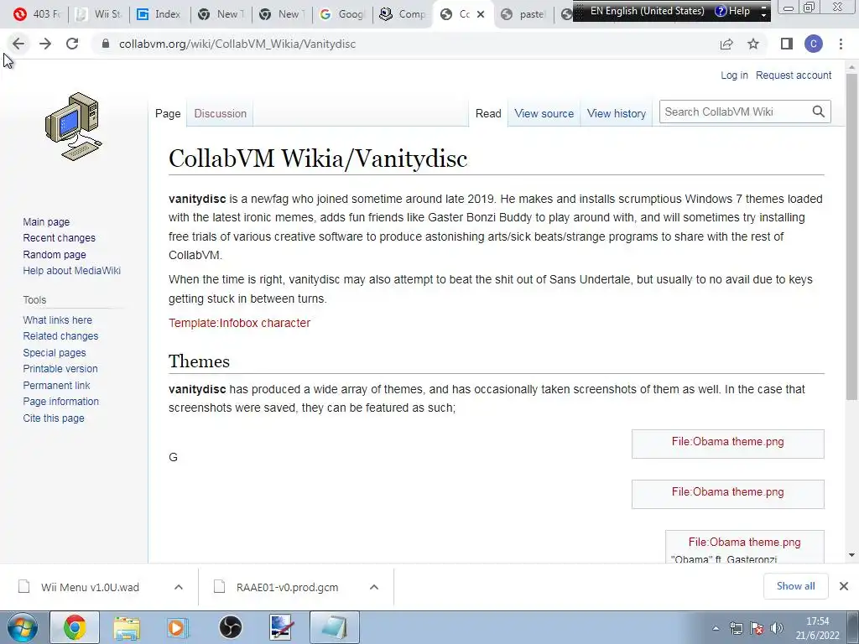Open the Chrome profile avatar C
Screen dimensions: 859x644
(x=814, y=44)
